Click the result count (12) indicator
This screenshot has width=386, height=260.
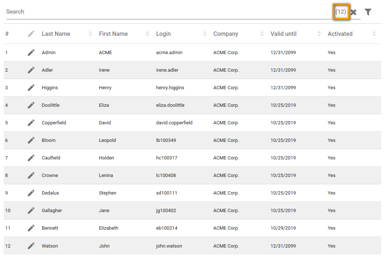tap(341, 12)
